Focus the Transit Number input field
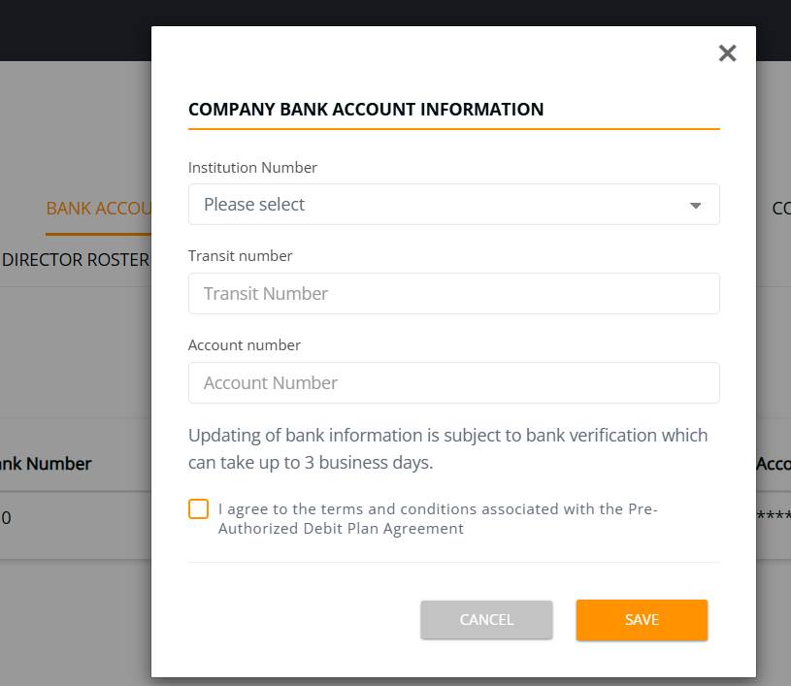 coord(453,294)
